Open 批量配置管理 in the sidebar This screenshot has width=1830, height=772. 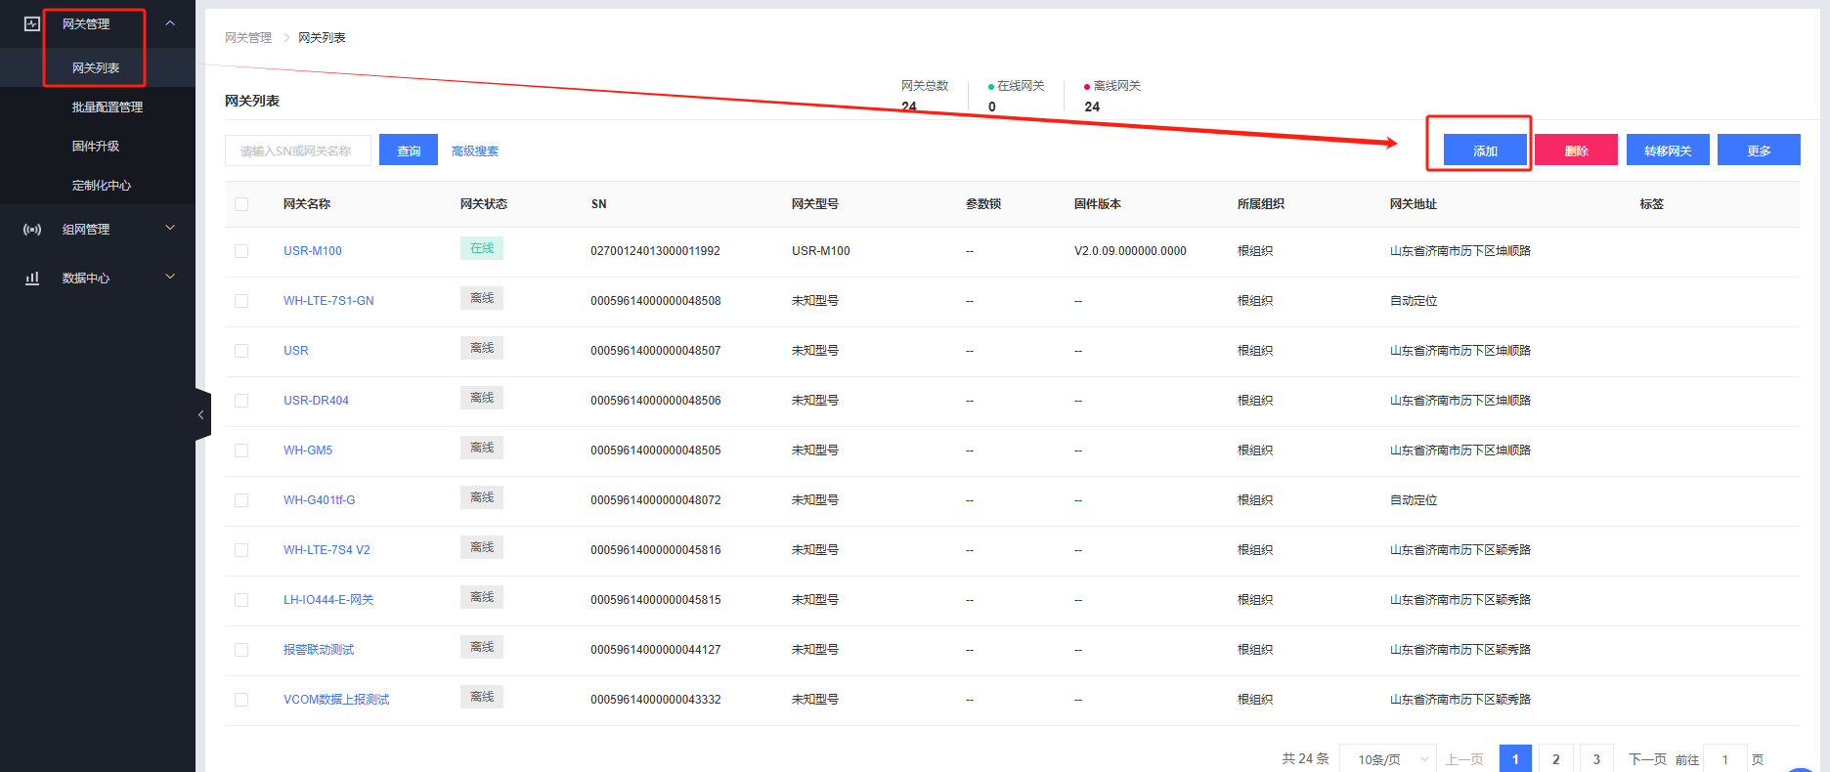pos(108,107)
